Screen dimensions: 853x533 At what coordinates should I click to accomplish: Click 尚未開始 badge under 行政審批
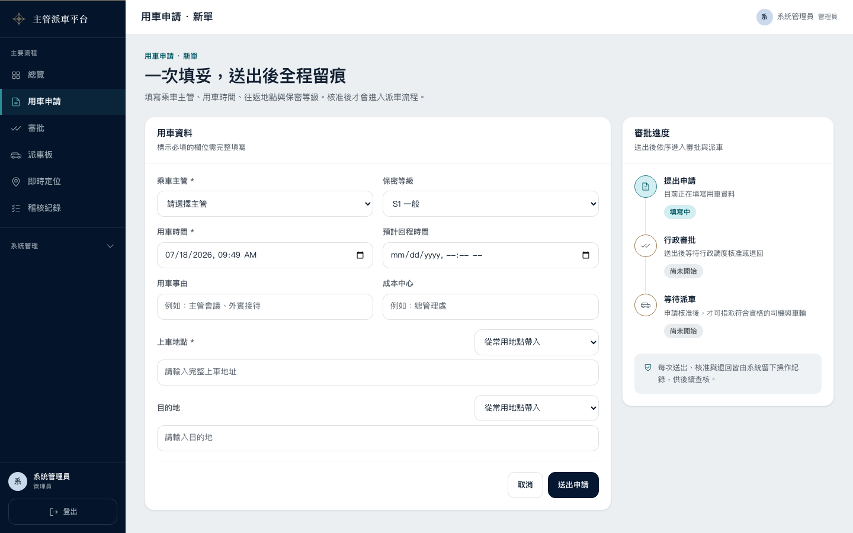[684, 271]
